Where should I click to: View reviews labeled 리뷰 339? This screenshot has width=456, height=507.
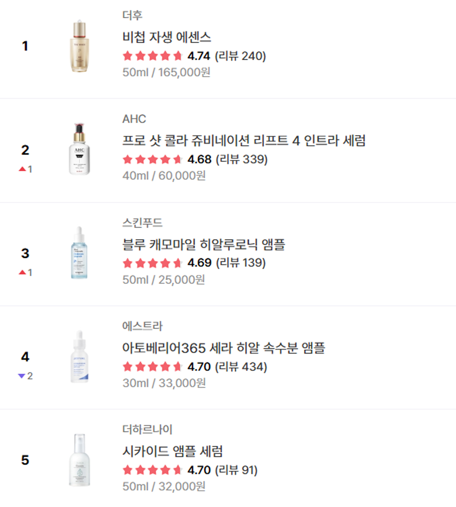pos(242,159)
